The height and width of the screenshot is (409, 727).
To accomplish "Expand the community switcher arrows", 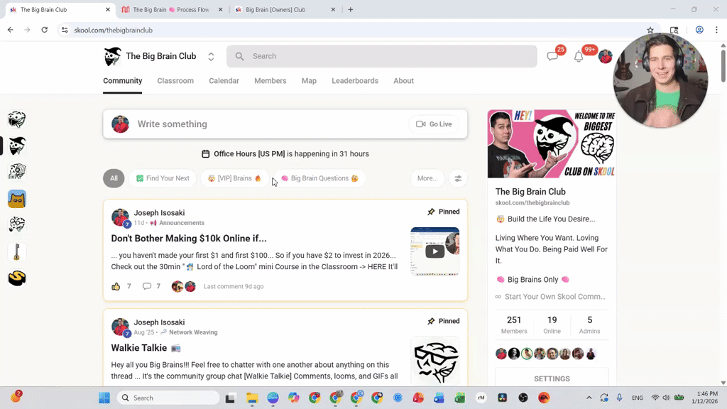I will pyautogui.click(x=211, y=57).
